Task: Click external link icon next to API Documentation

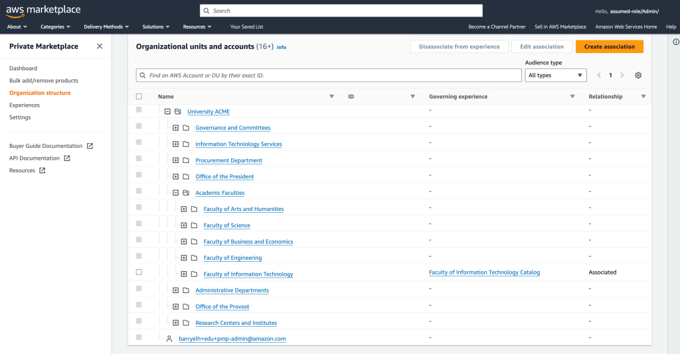Action: 67,158
